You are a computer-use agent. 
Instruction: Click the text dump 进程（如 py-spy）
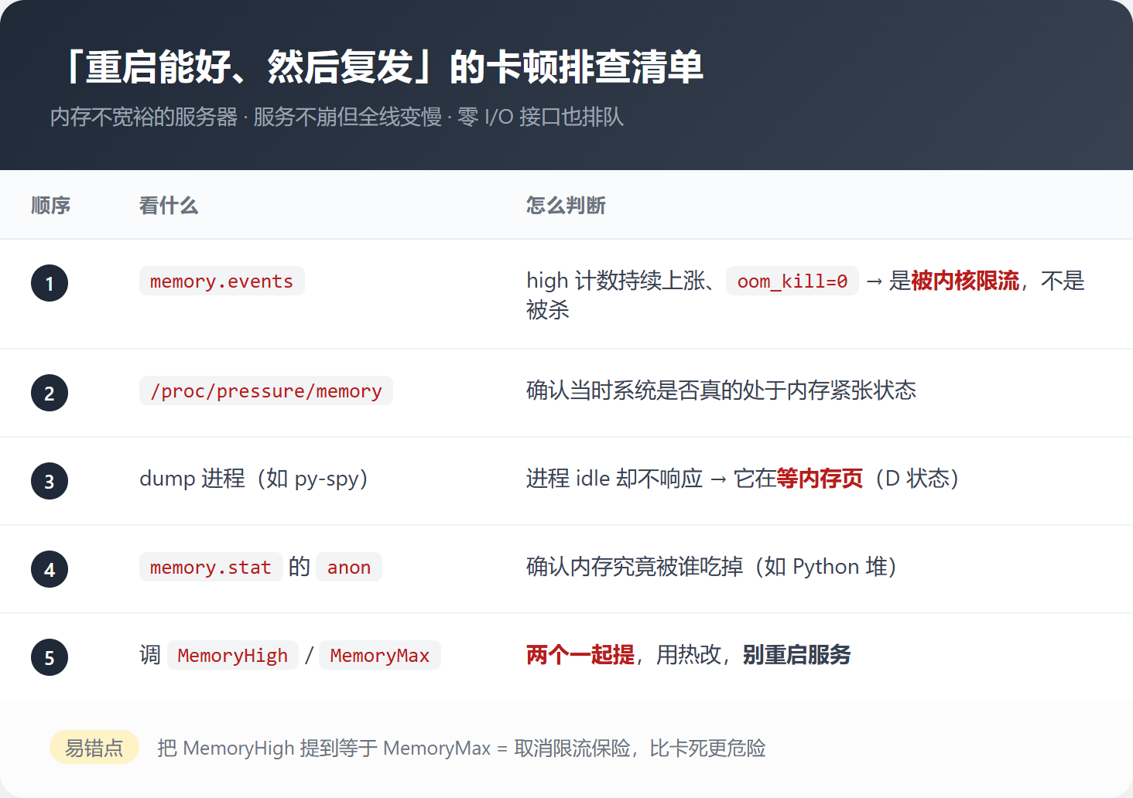254,479
